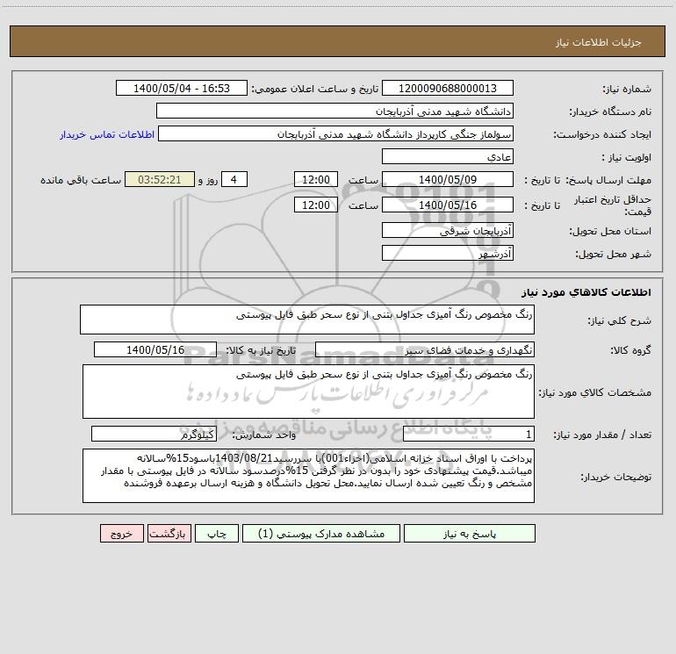The height and width of the screenshot is (654, 676).
Task: Click response deadline time field beside 1400/05/09
Action: (x=315, y=179)
